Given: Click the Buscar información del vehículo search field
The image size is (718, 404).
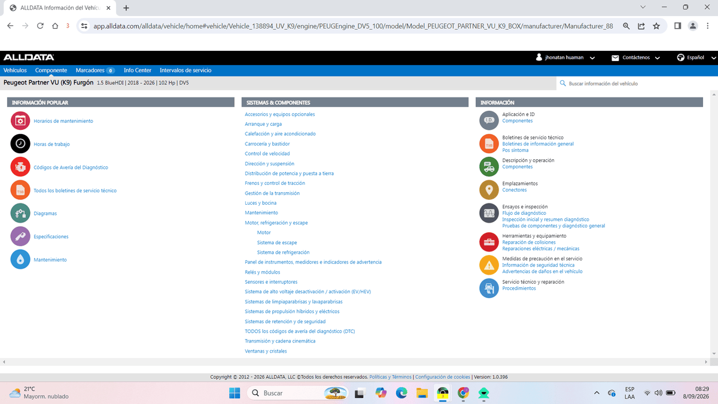Looking at the screenshot, I should click(637, 84).
